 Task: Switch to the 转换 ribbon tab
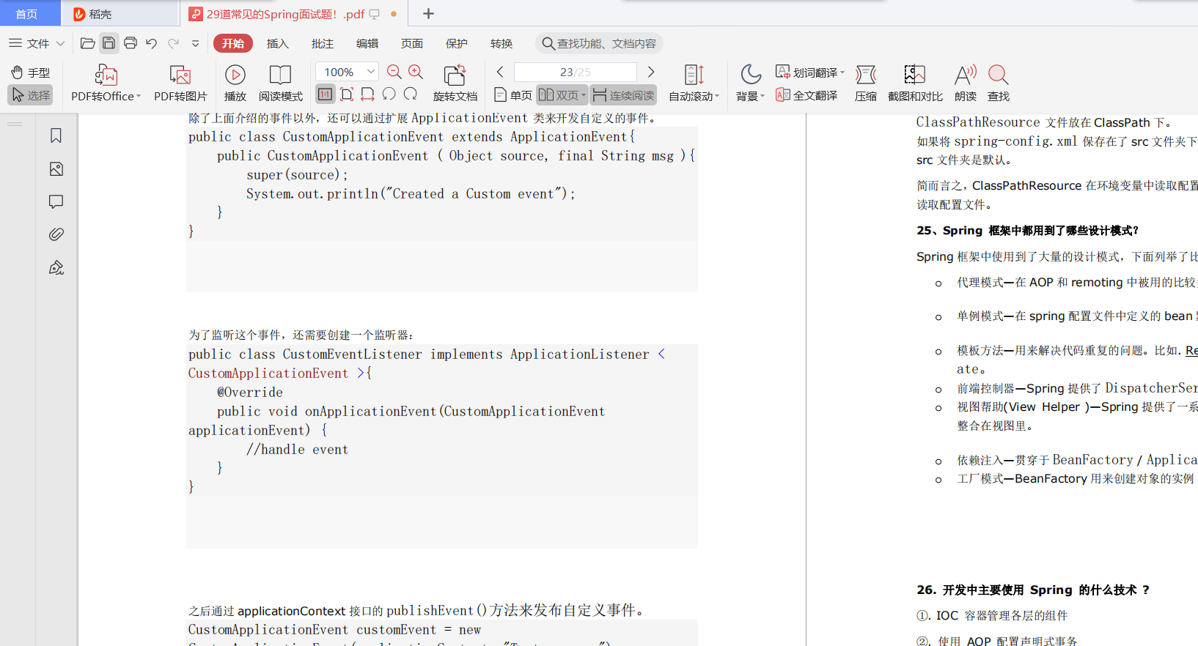click(501, 43)
